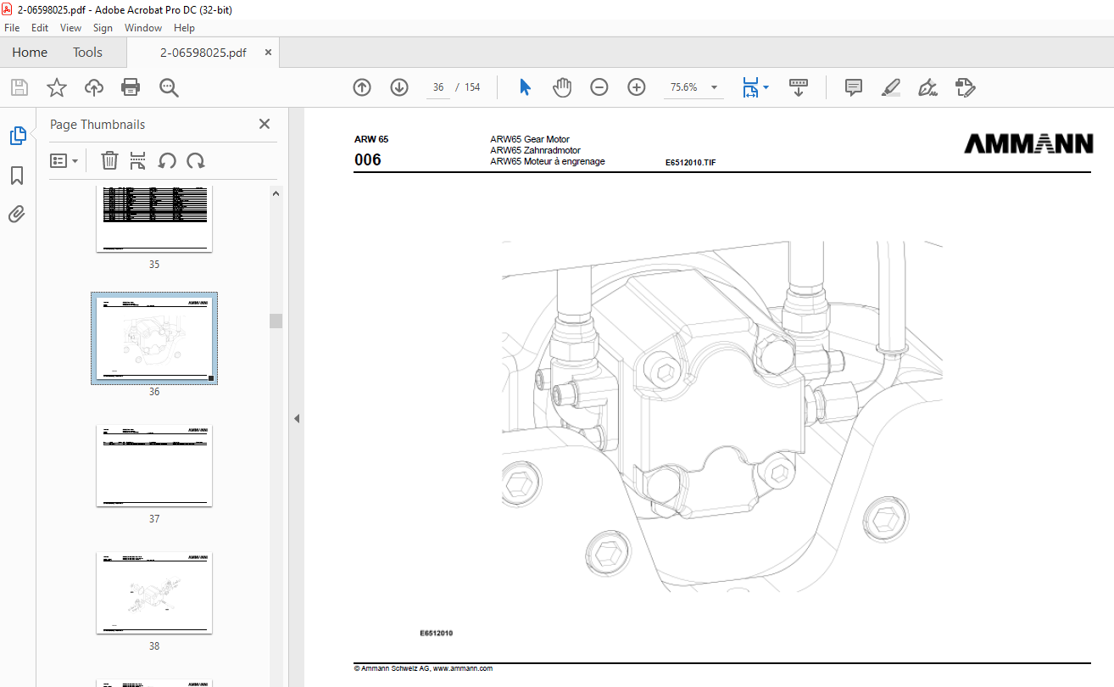Click the "Page Thumbnails" panel title
The image size is (1114, 687).
pyautogui.click(x=97, y=125)
